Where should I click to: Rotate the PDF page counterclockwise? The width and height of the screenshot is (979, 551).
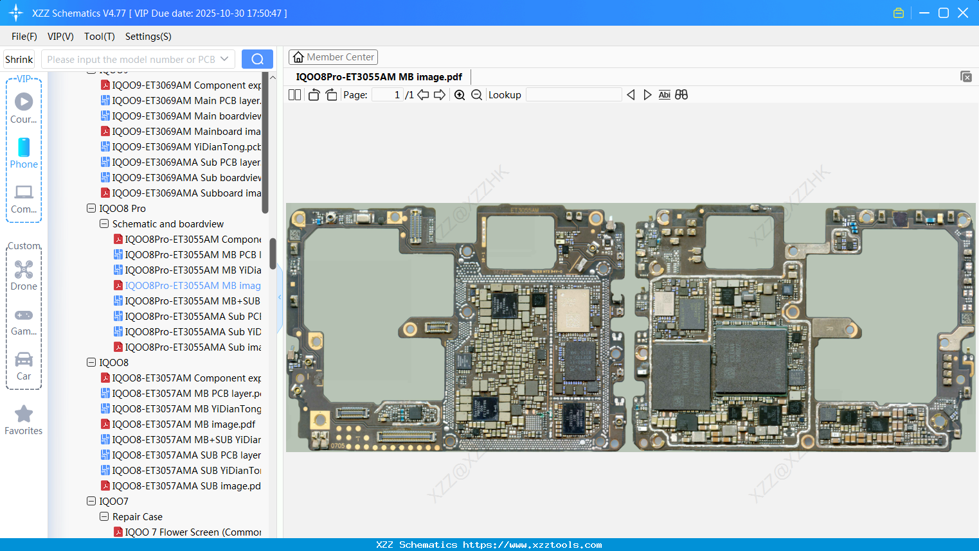click(313, 94)
